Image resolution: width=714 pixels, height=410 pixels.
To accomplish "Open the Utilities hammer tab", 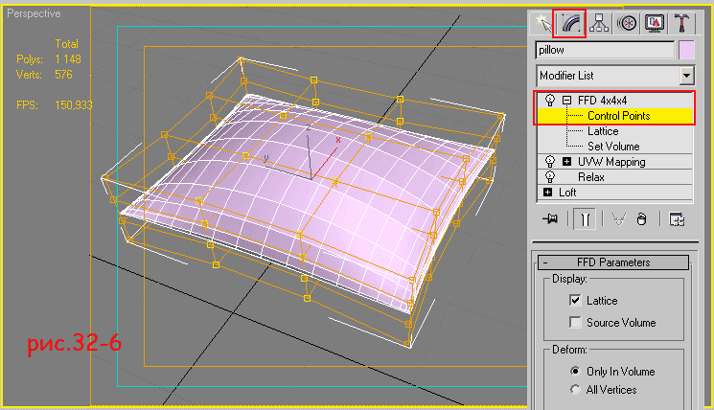I will 683,22.
